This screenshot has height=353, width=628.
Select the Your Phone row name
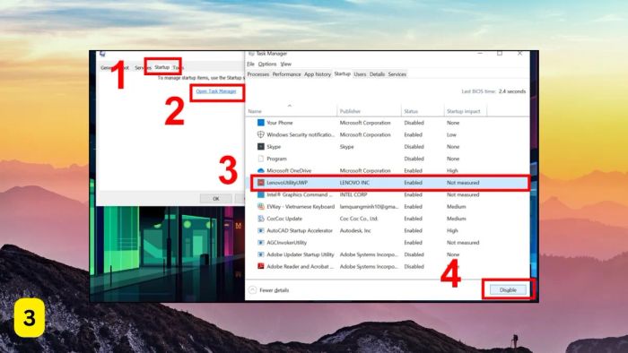[x=280, y=123]
